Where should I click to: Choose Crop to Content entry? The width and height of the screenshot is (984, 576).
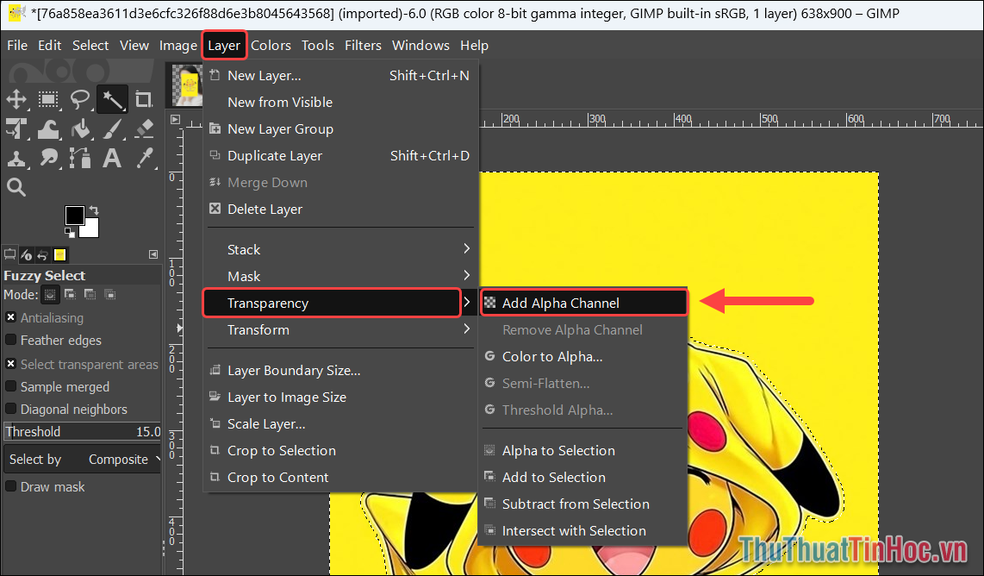(x=340, y=478)
